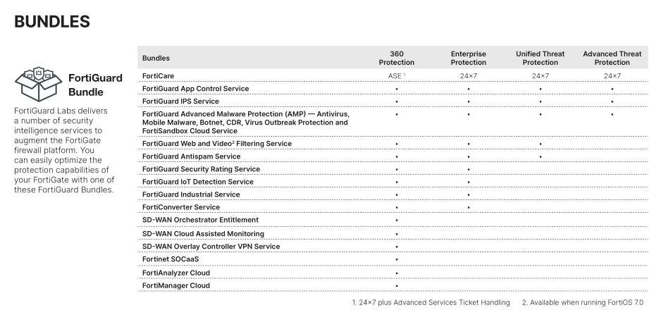The width and height of the screenshot is (654, 310).
Task: Click the FortiCare row label
Action: 158,75
